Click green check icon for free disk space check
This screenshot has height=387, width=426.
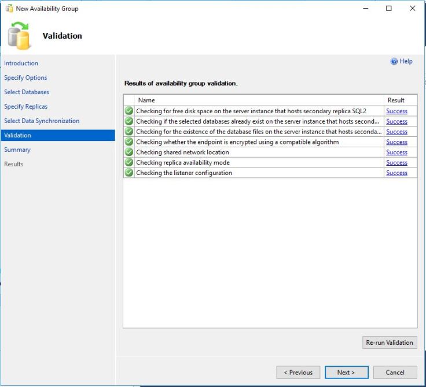coord(129,111)
